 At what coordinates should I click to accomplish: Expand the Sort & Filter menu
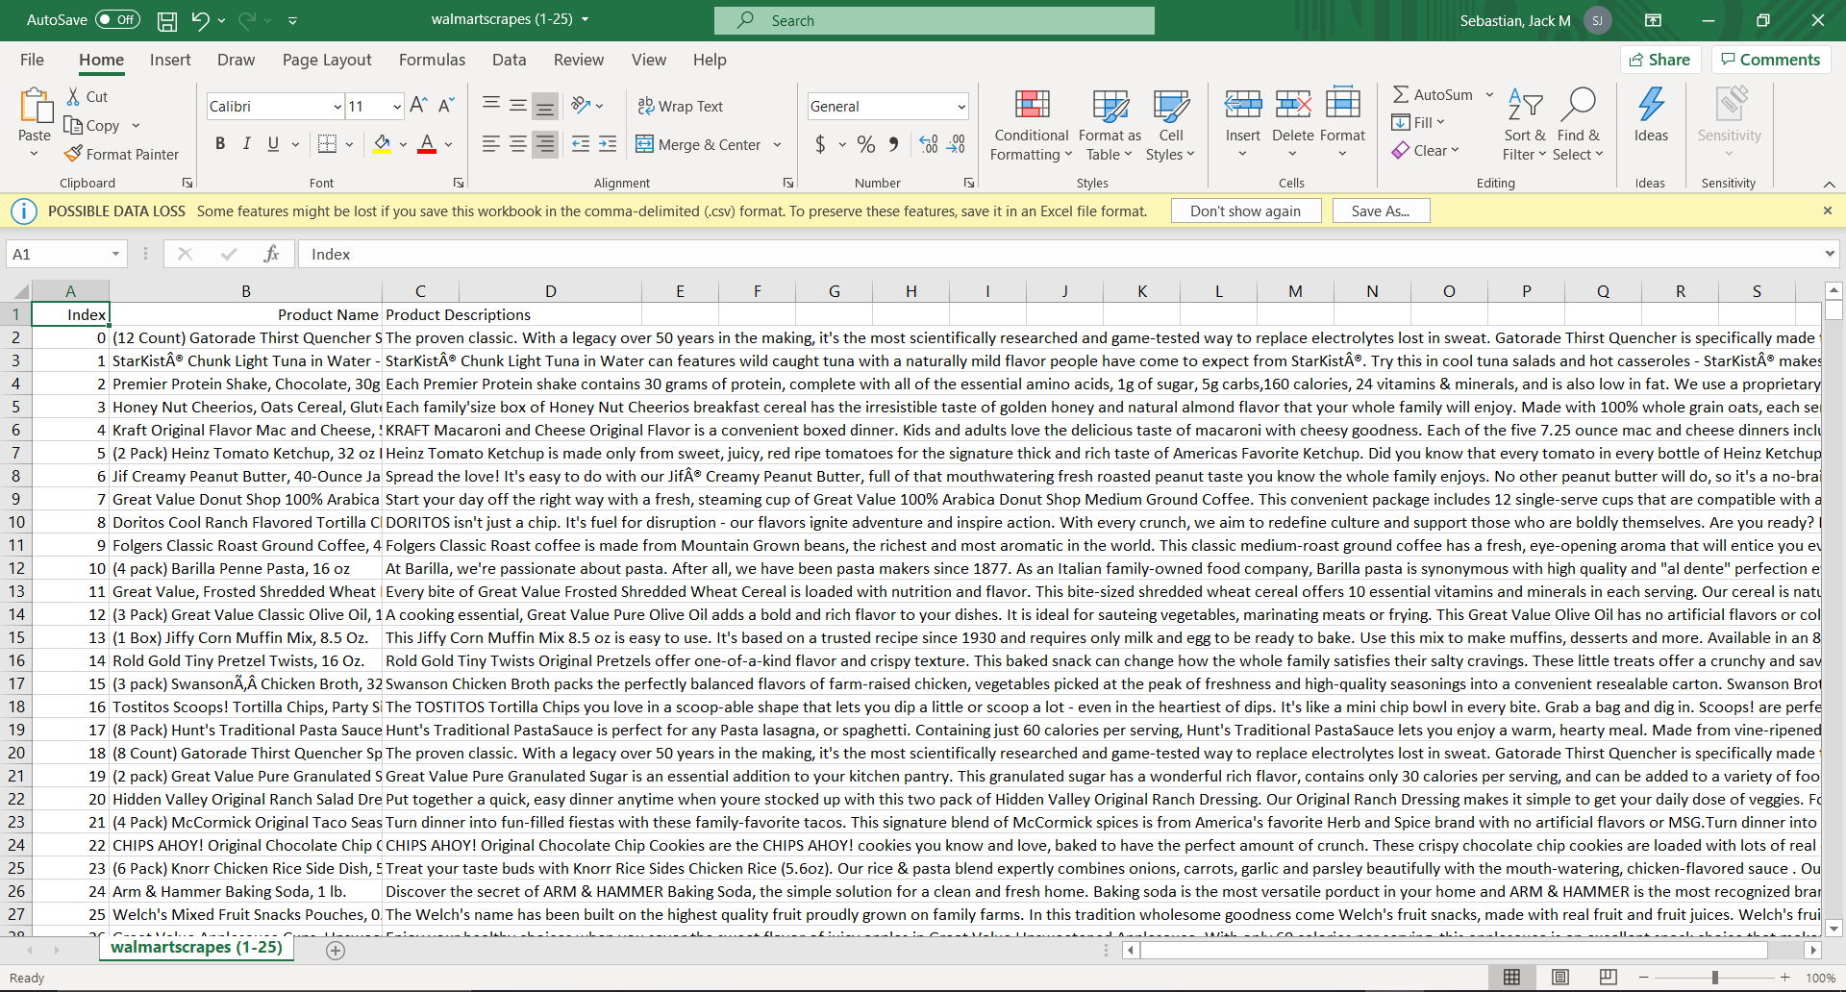point(1525,125)
